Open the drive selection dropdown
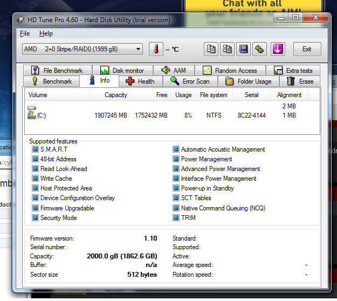Image resolution: width=337 pixels, height=301 pixels. coord(82,49)
